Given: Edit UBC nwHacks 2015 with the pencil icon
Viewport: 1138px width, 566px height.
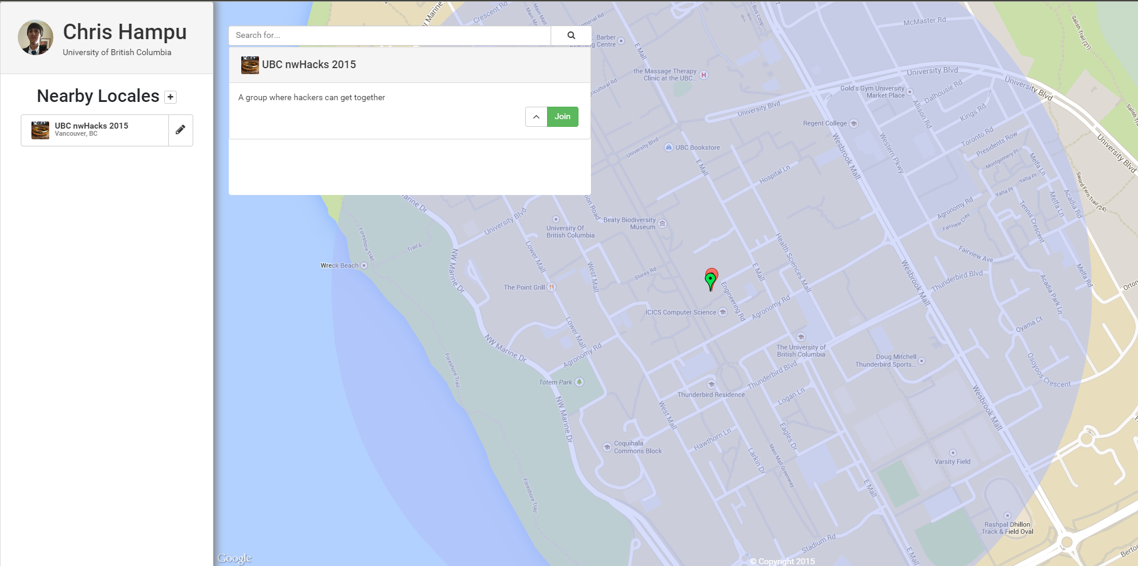Looking at the screenshot, I should coord(181,130).
